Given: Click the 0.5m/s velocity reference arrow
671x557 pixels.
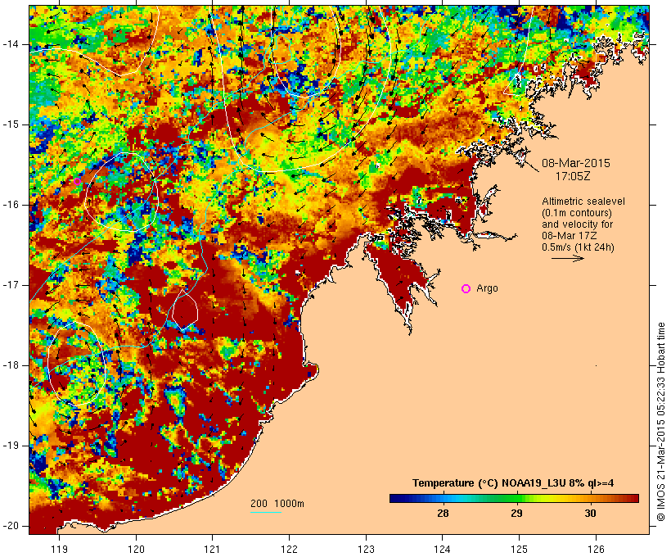Looking at the screenshot, I should click(567, 258).
